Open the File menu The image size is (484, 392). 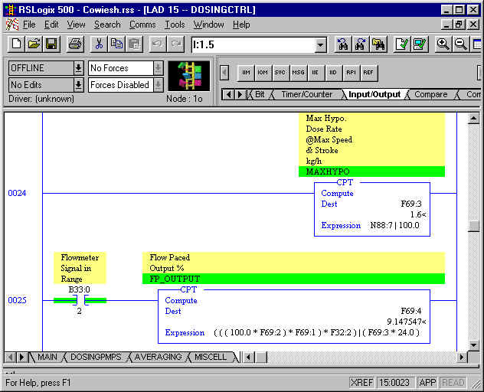coord(29,24)
